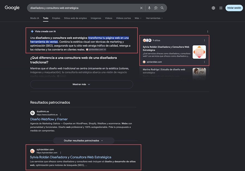Open image search via the camera lens icon
The image size is (245, 171).
pos(156,8)
